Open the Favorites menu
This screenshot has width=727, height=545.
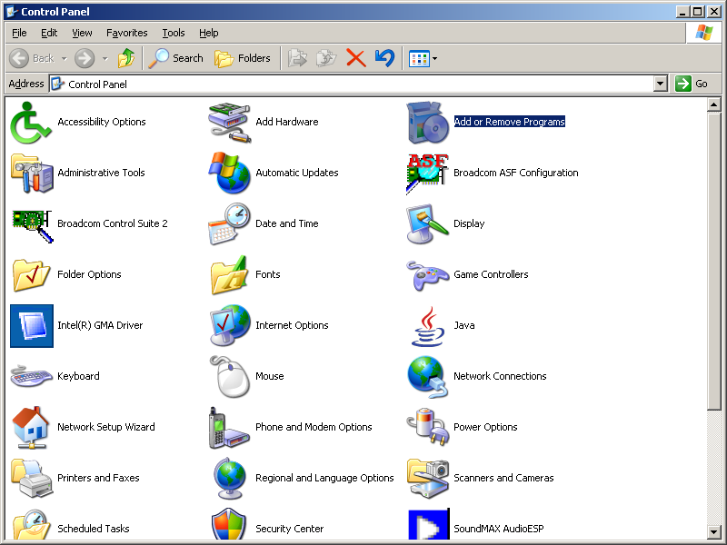click(x=126, y=33)
